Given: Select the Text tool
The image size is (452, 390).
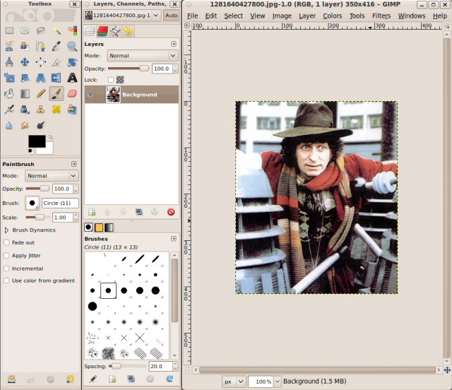Looking at the screenshot, I should click(73, 78).
